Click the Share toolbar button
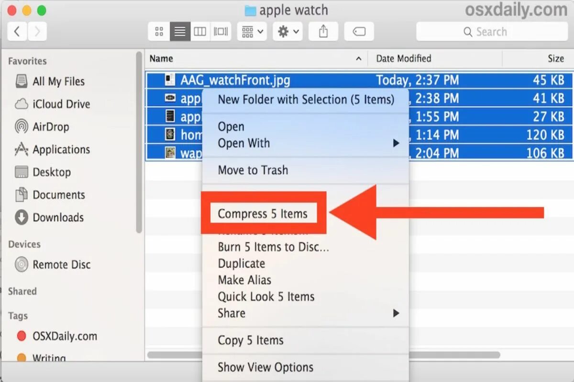574x382 pixels. (x=323, y=32)
